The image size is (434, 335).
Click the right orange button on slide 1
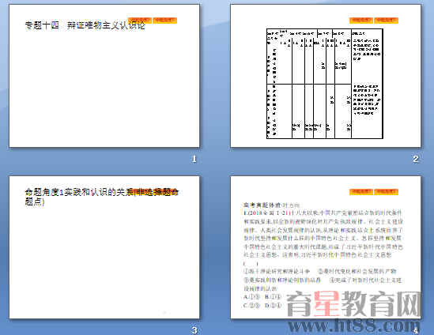164,21
